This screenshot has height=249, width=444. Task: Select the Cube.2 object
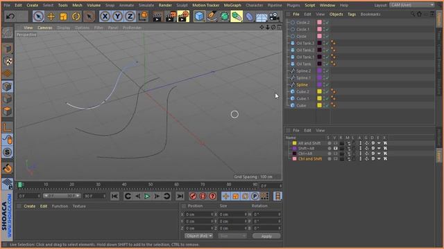pyautogui.click(x=302, y=92)
